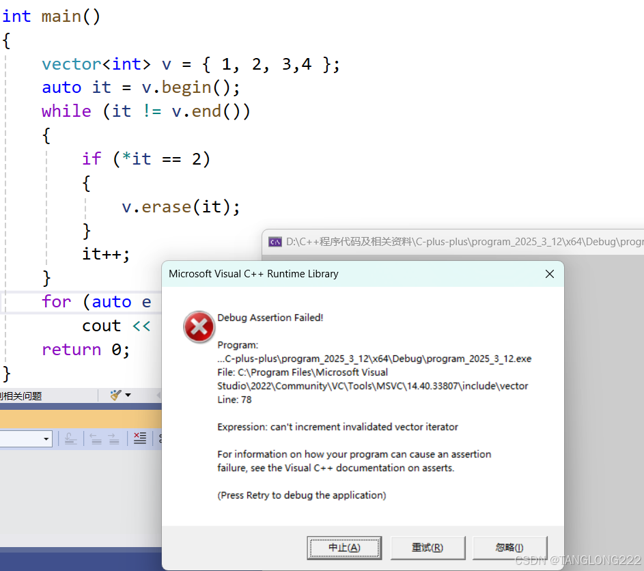Screen dimensions: 644x571
Task: Click the v.erase(it); code line
Action: click(x=181, y=207)
